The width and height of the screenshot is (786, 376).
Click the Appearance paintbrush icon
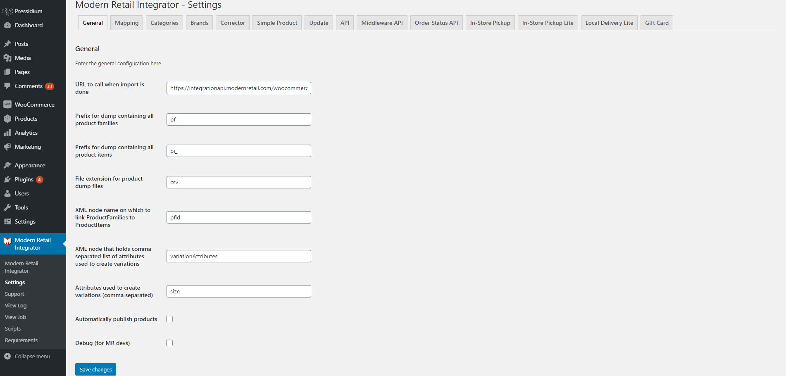tap(7, 165)
